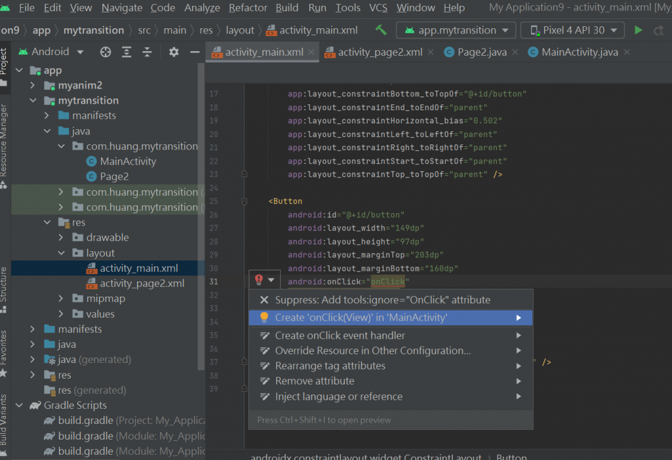
Task: Close the MainActivity.java tab
Action: coord(627,52)
